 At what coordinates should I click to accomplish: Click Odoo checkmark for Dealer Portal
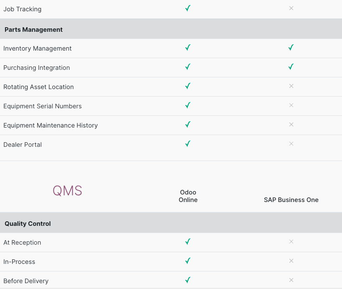(x=188, y=144)
